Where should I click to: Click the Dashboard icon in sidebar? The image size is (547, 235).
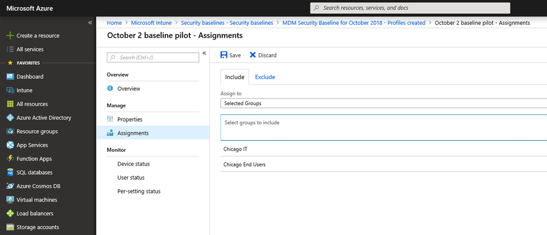pyautogui.click(x=10, y=77)
